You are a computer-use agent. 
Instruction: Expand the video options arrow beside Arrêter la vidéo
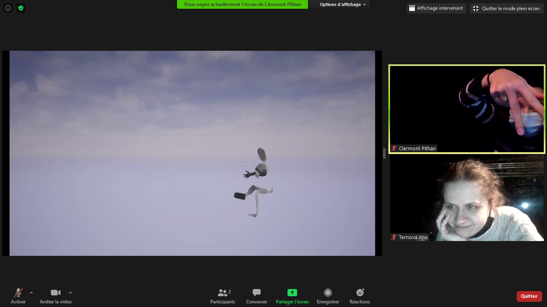pos(70,293)
